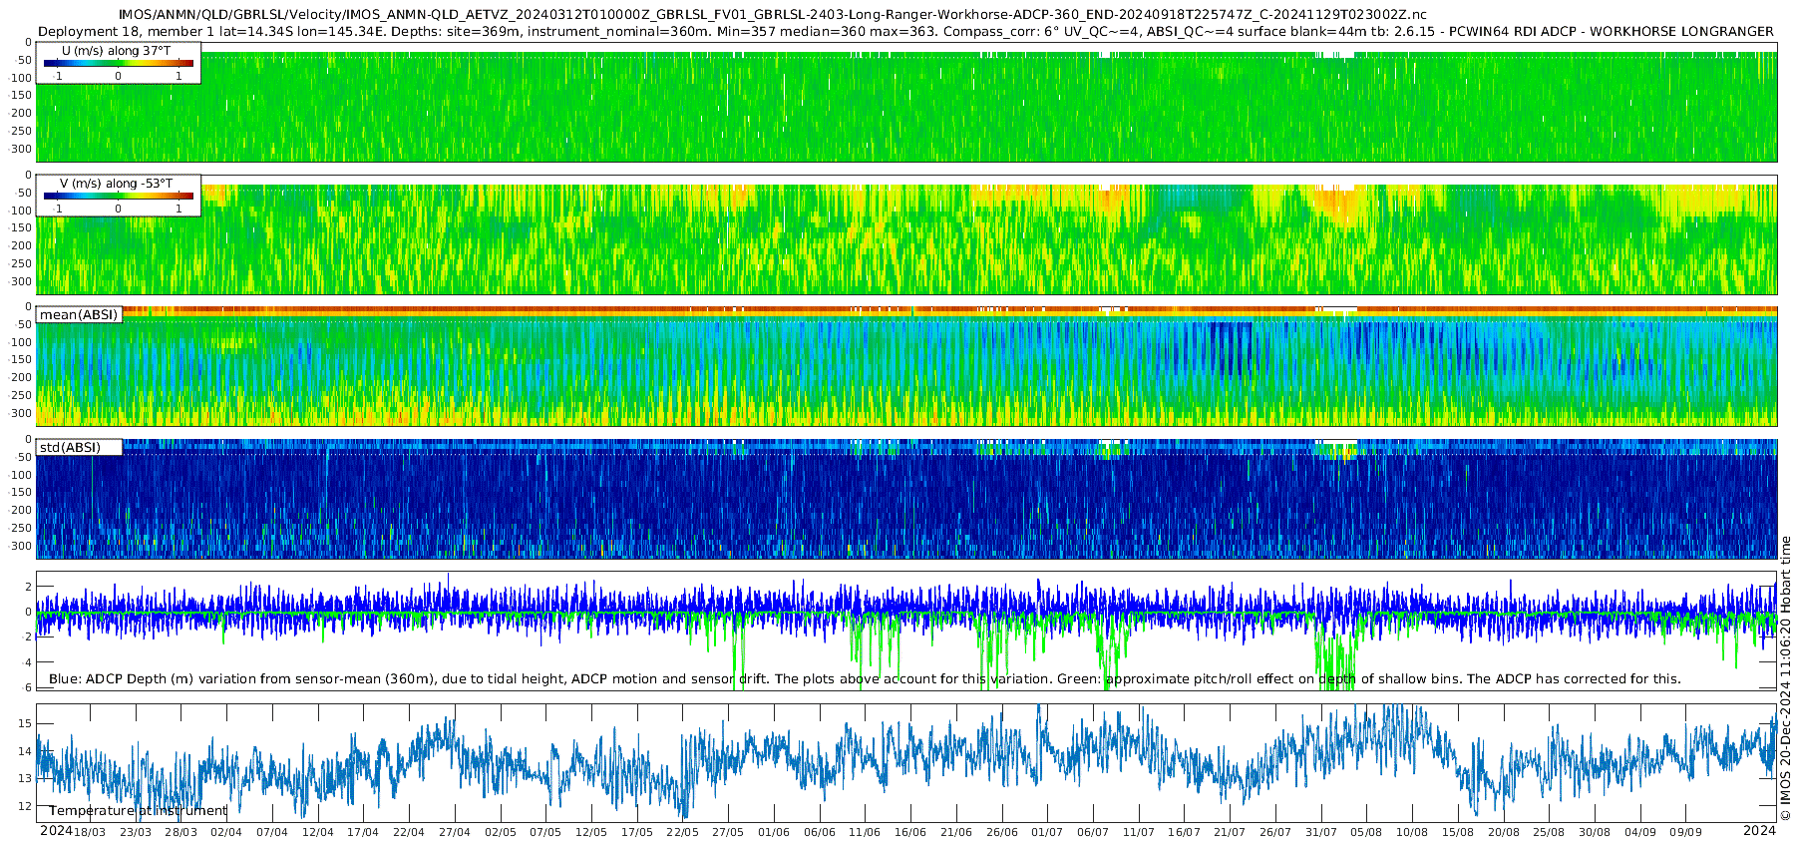This screenshot has height=848, width=1795.
Task: Click the 17/05 date tick
Action: coord(637,832)
